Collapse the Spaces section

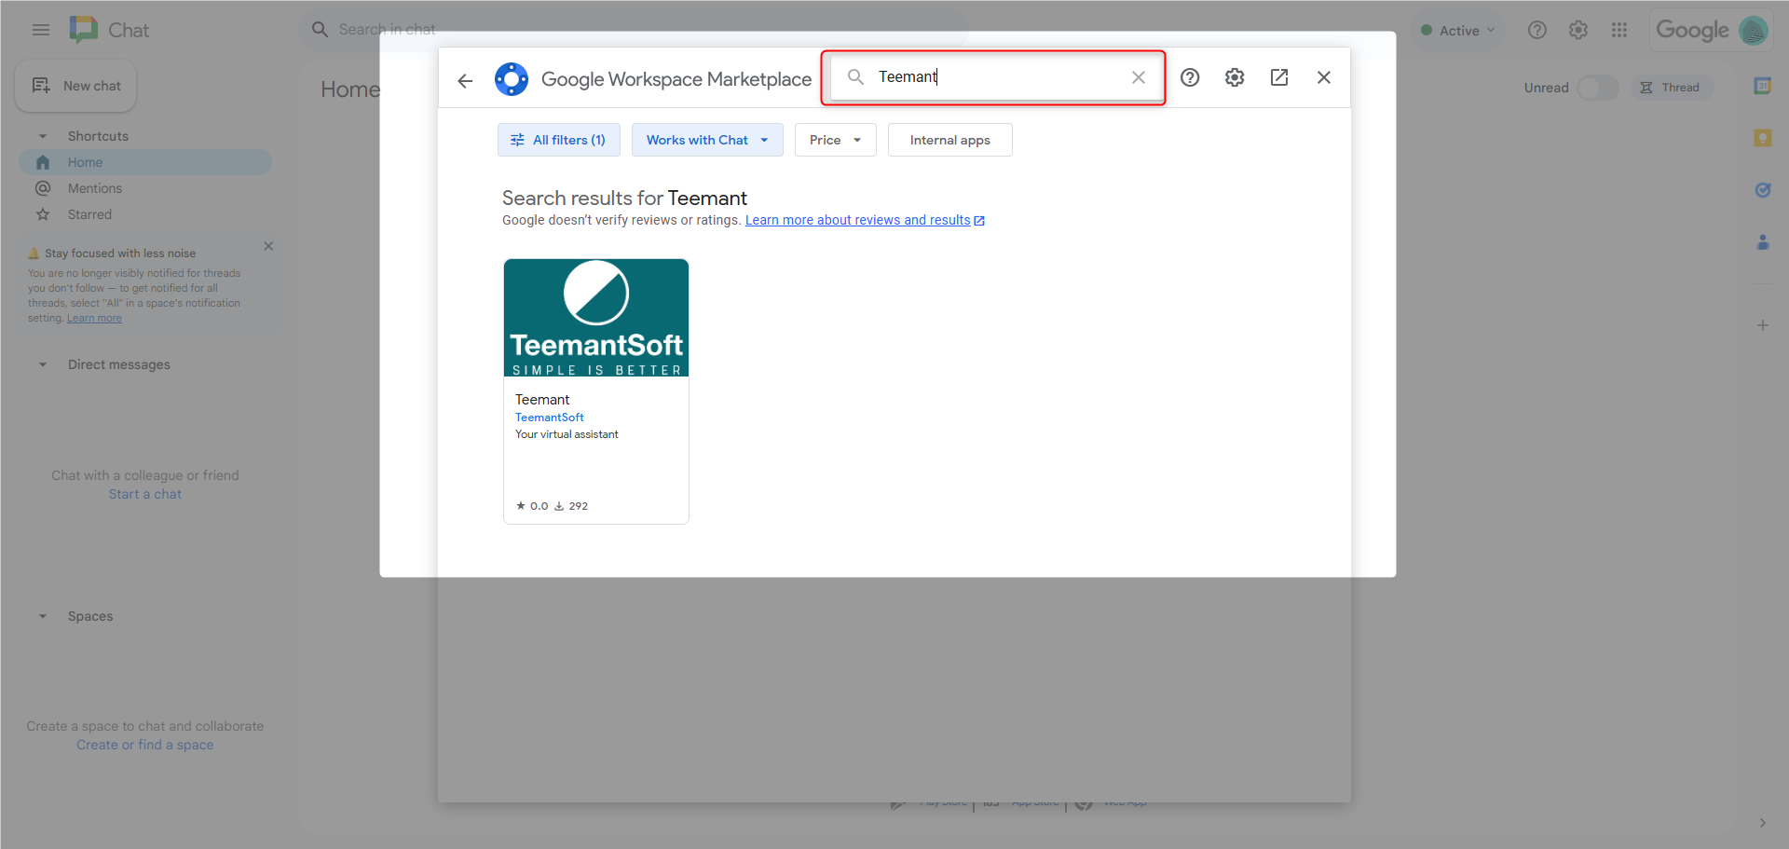click(43, 616)
